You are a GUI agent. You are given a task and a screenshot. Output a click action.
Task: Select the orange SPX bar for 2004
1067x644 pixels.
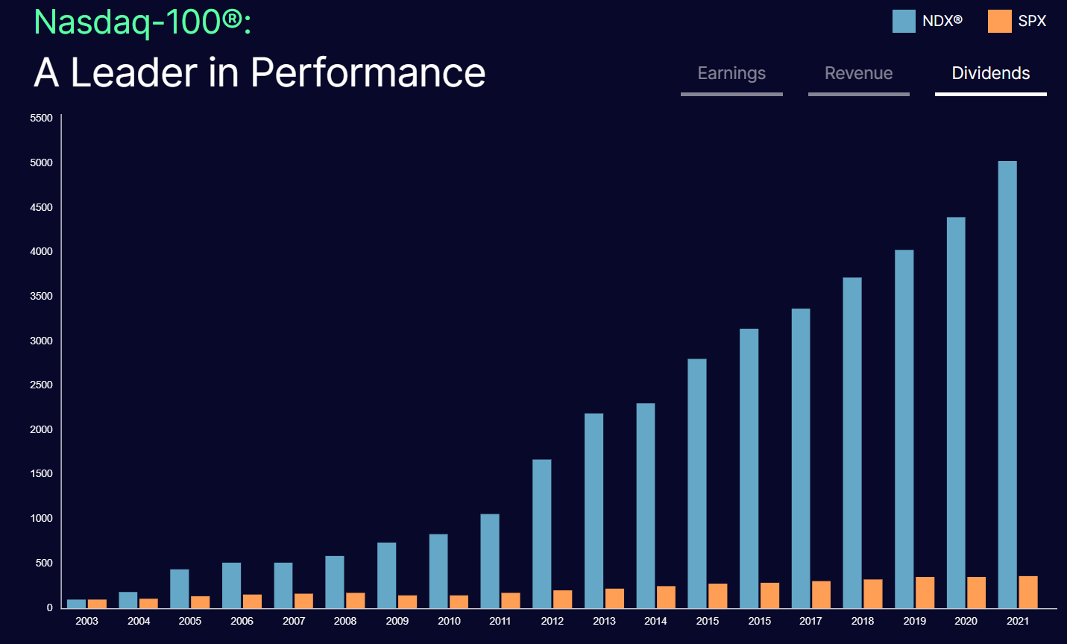click(148, 603)
